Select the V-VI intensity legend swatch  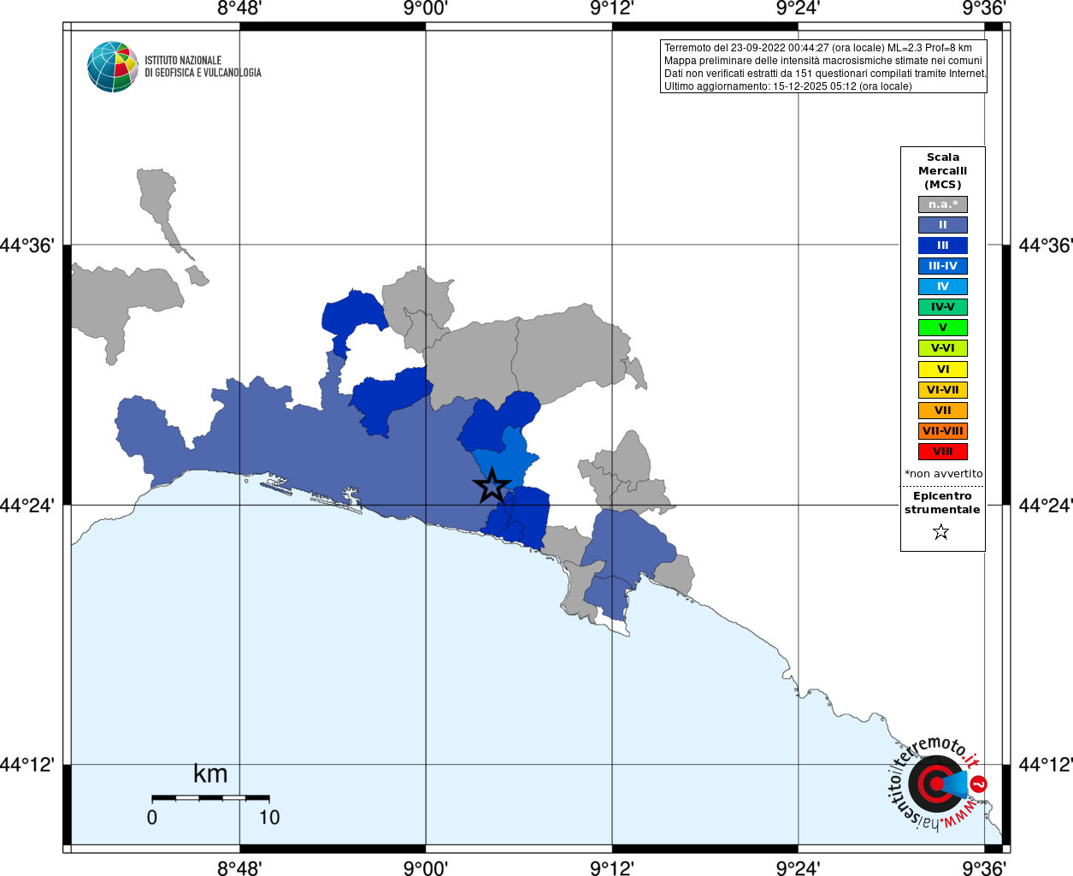coord(943,348)
